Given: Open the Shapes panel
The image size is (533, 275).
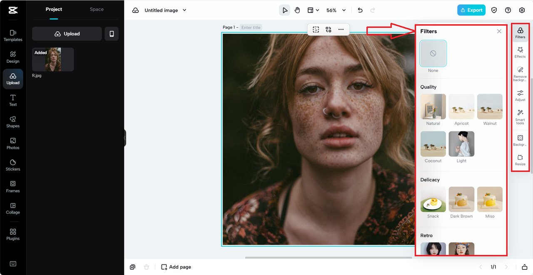Looking at the screenshot, I should (x=13, y=122).
